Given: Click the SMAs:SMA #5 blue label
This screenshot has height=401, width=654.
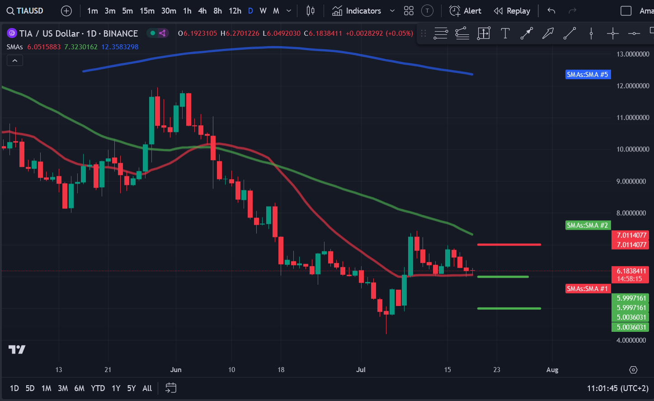Looking at the screenshot, I should pyautogui.click(x=588, y=75).
